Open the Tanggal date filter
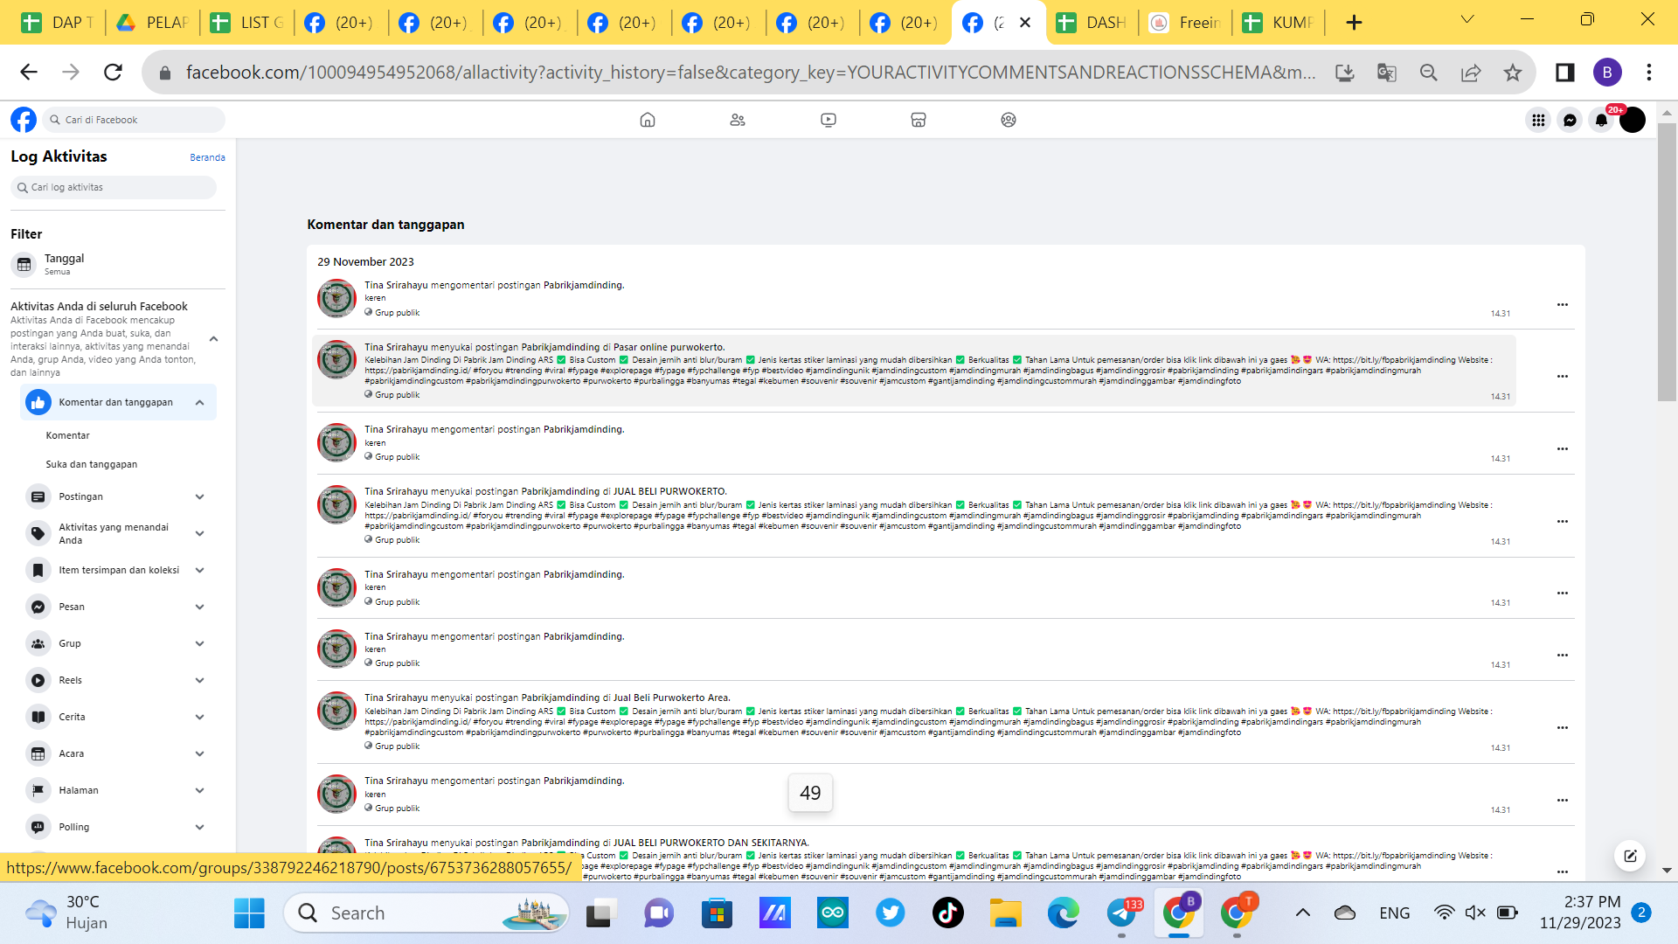Screen dimensions: 1678x944 tap(64, 263)
